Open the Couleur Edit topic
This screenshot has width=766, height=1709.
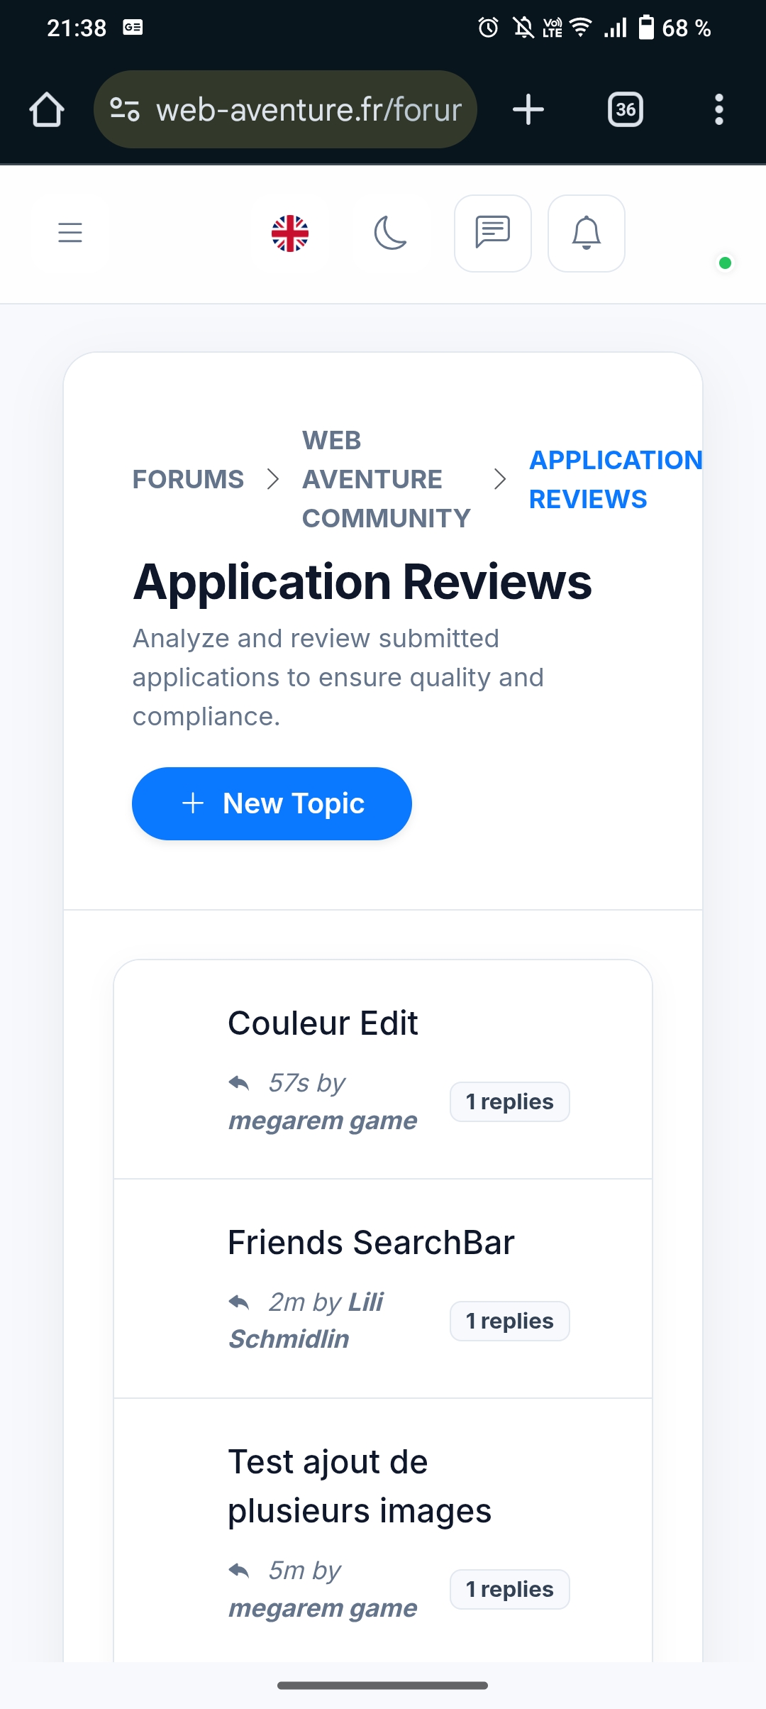[x=323, y=1023]
